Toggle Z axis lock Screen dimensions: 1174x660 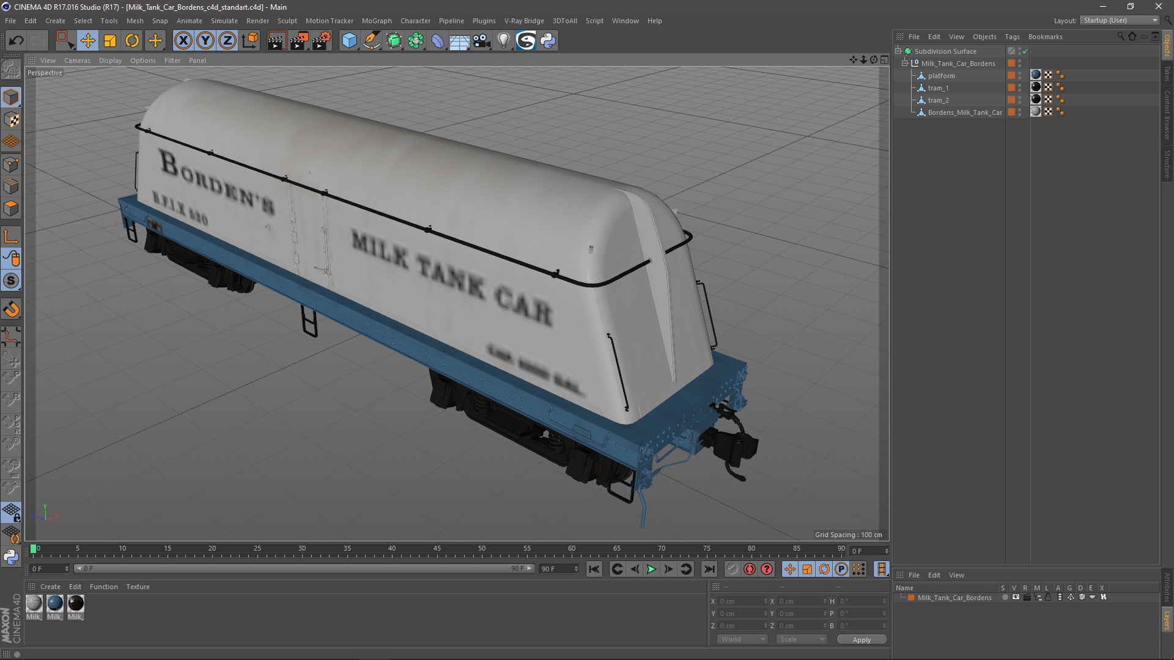[x=227, y=40]
